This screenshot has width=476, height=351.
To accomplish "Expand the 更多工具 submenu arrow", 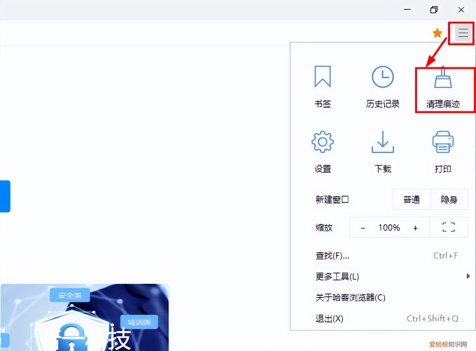I will tap(468, 276).
